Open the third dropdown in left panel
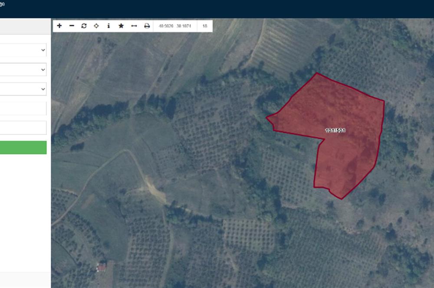434x288 pixels. (x=23, y=89)
